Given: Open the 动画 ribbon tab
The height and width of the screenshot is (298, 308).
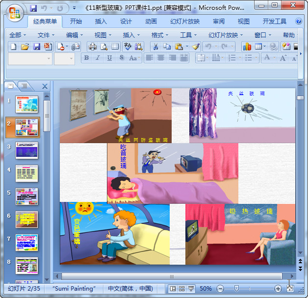Looking at the screenshot, I should [x=151, y=21].
